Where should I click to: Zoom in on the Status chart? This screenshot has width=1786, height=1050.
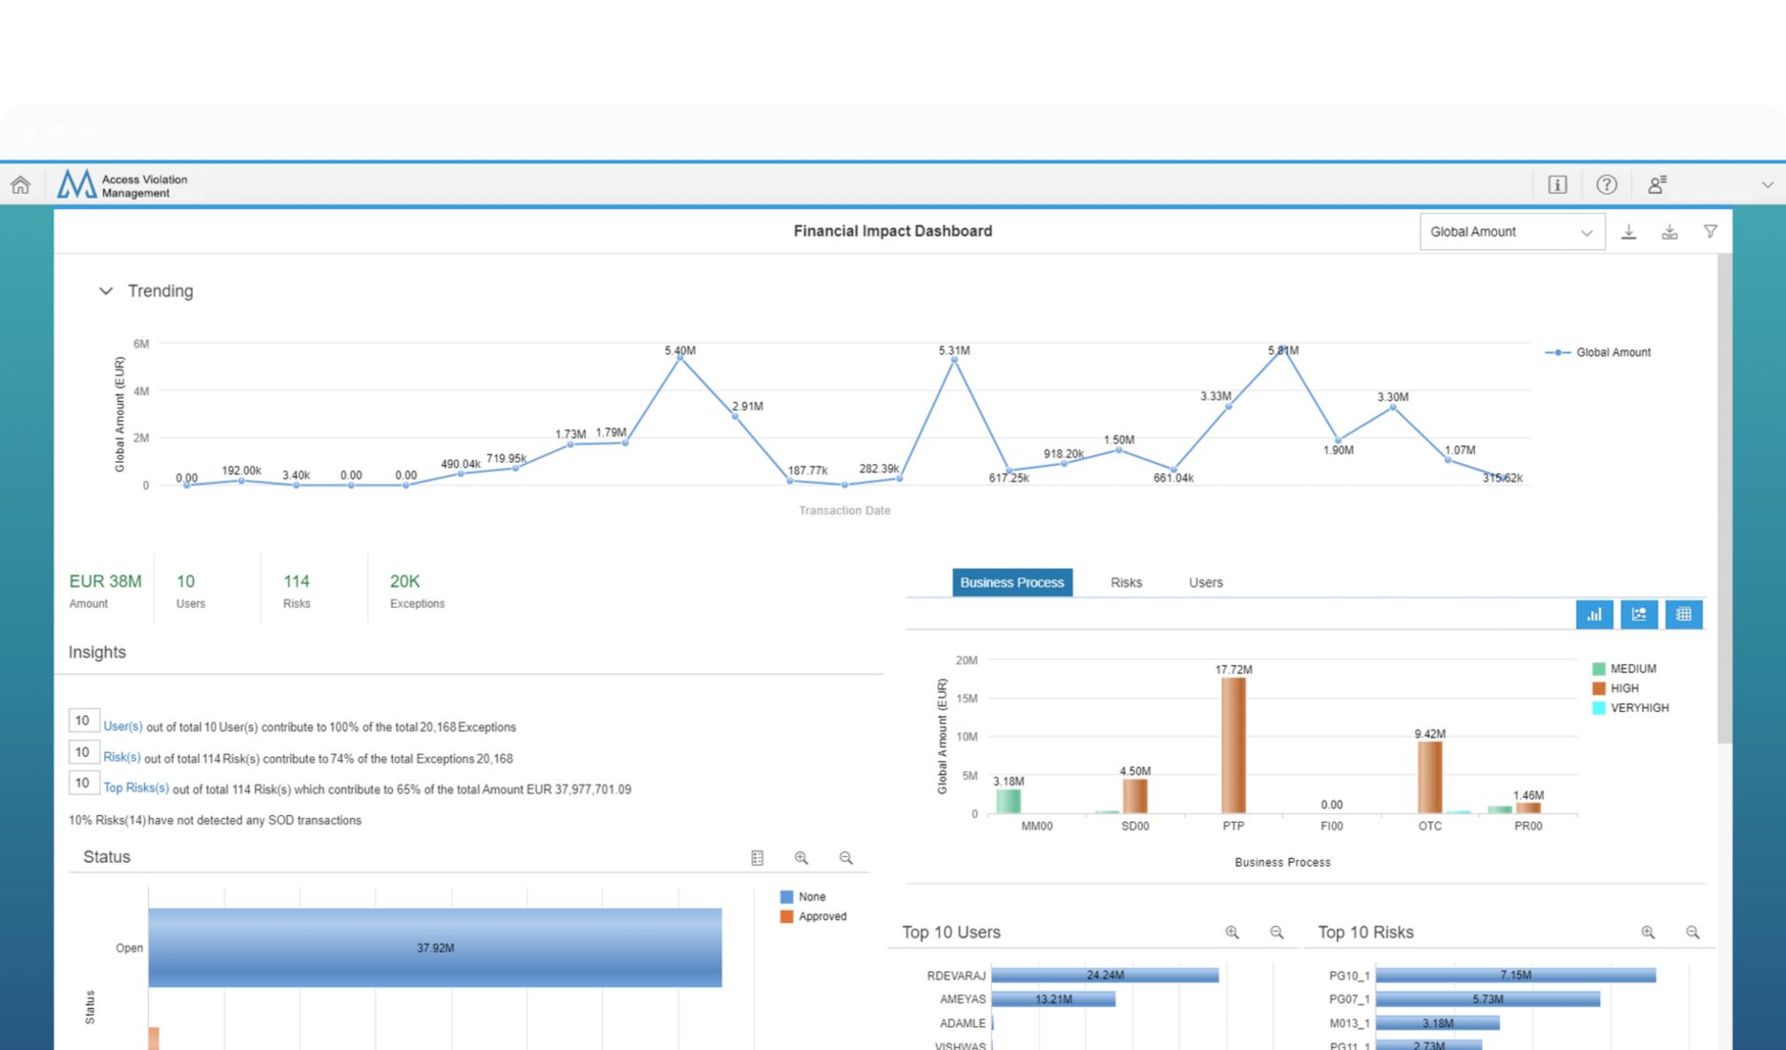801,858
